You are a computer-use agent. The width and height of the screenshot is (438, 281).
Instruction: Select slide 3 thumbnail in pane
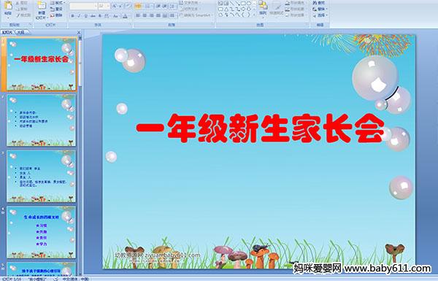42,176
